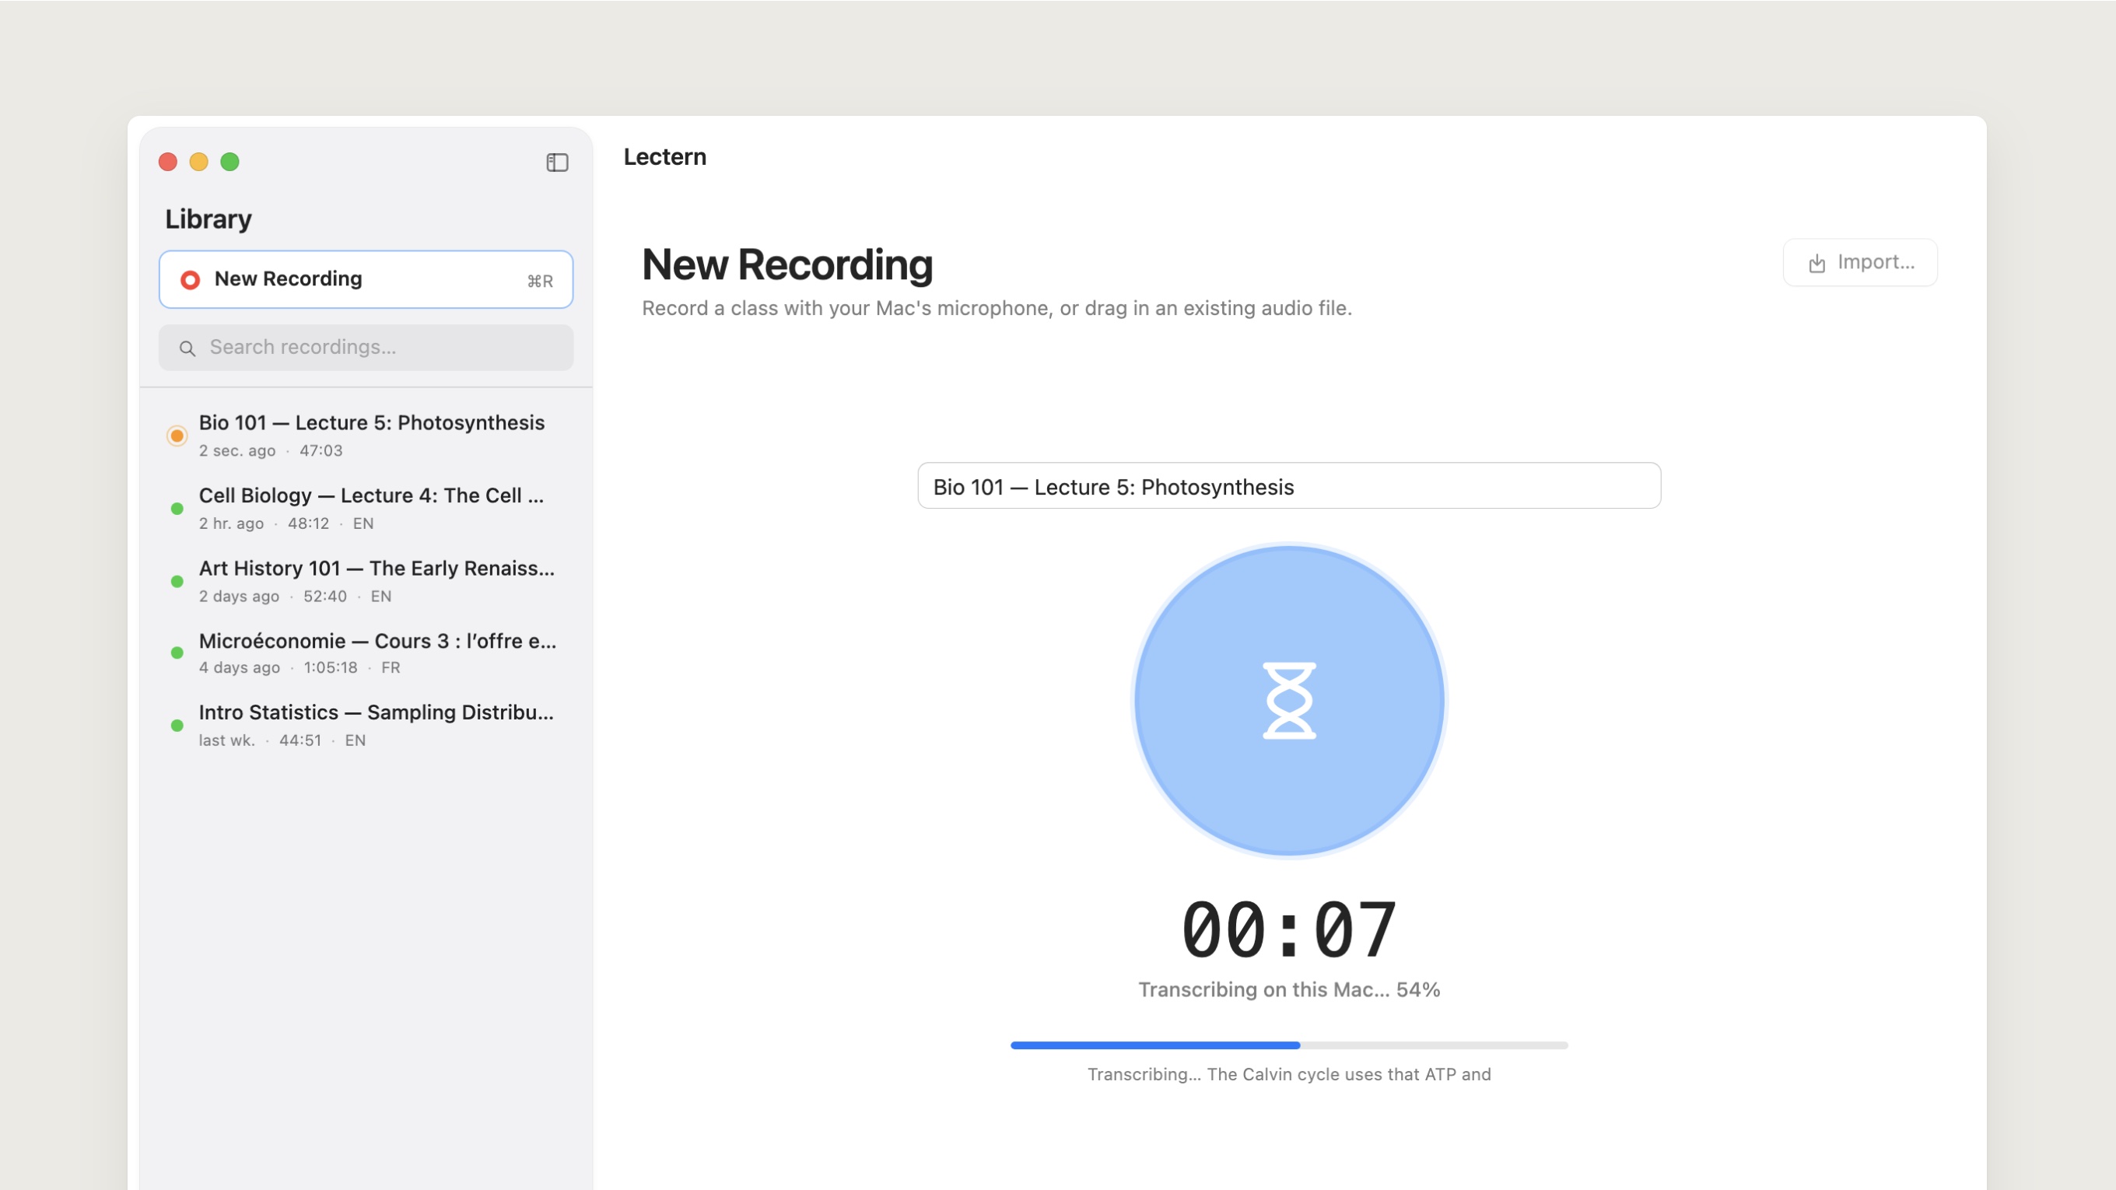This screenshot has height=1190, width=2116.
Task: Open Cell Biology — Lecture 4 recording
Action: click(x=366, y=509)
